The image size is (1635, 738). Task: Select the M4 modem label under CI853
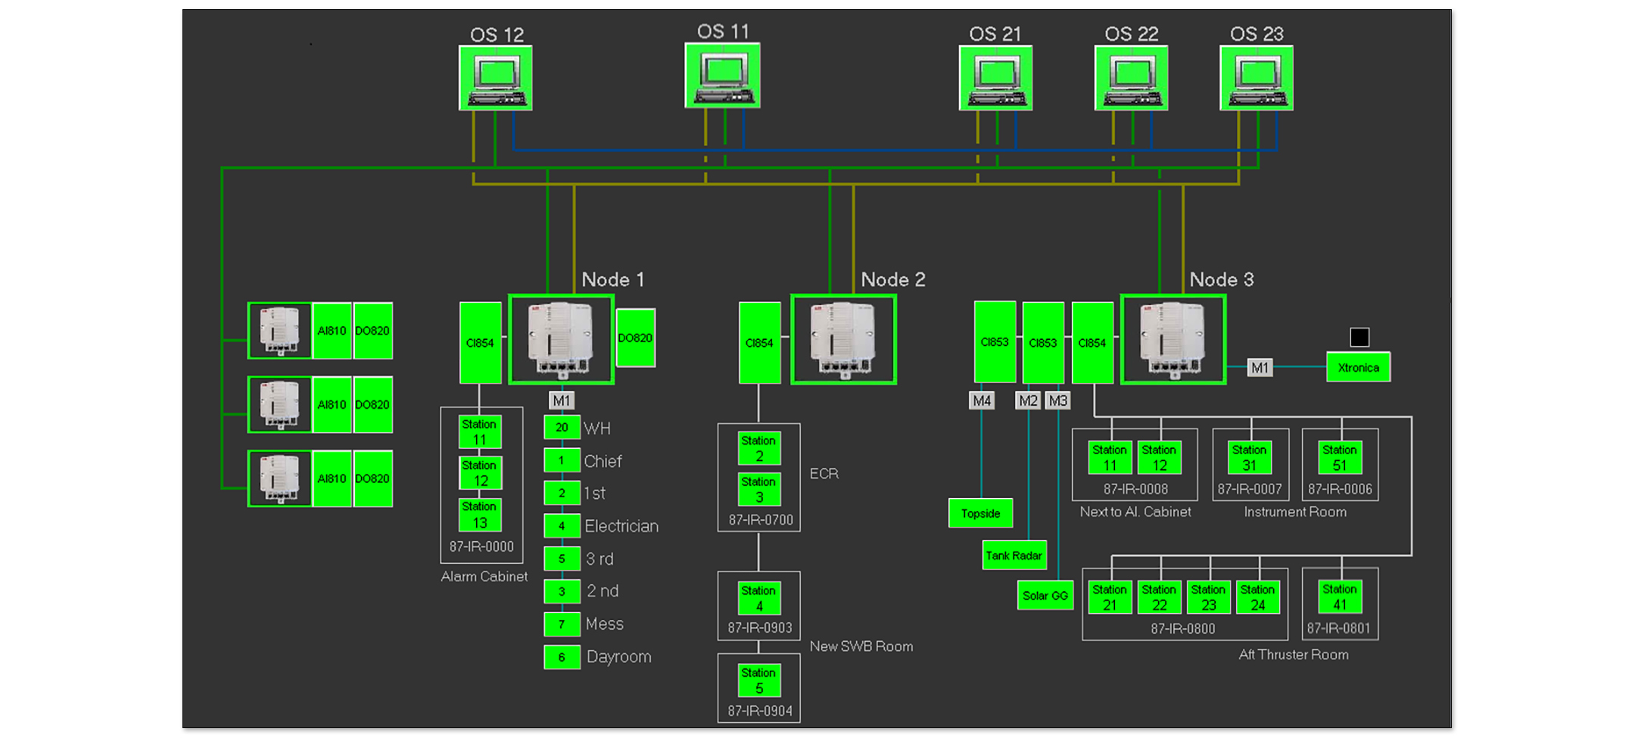[982, 400]
